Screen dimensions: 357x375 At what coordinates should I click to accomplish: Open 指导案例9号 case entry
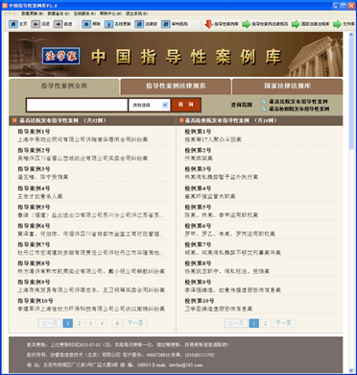click(91, 287)
